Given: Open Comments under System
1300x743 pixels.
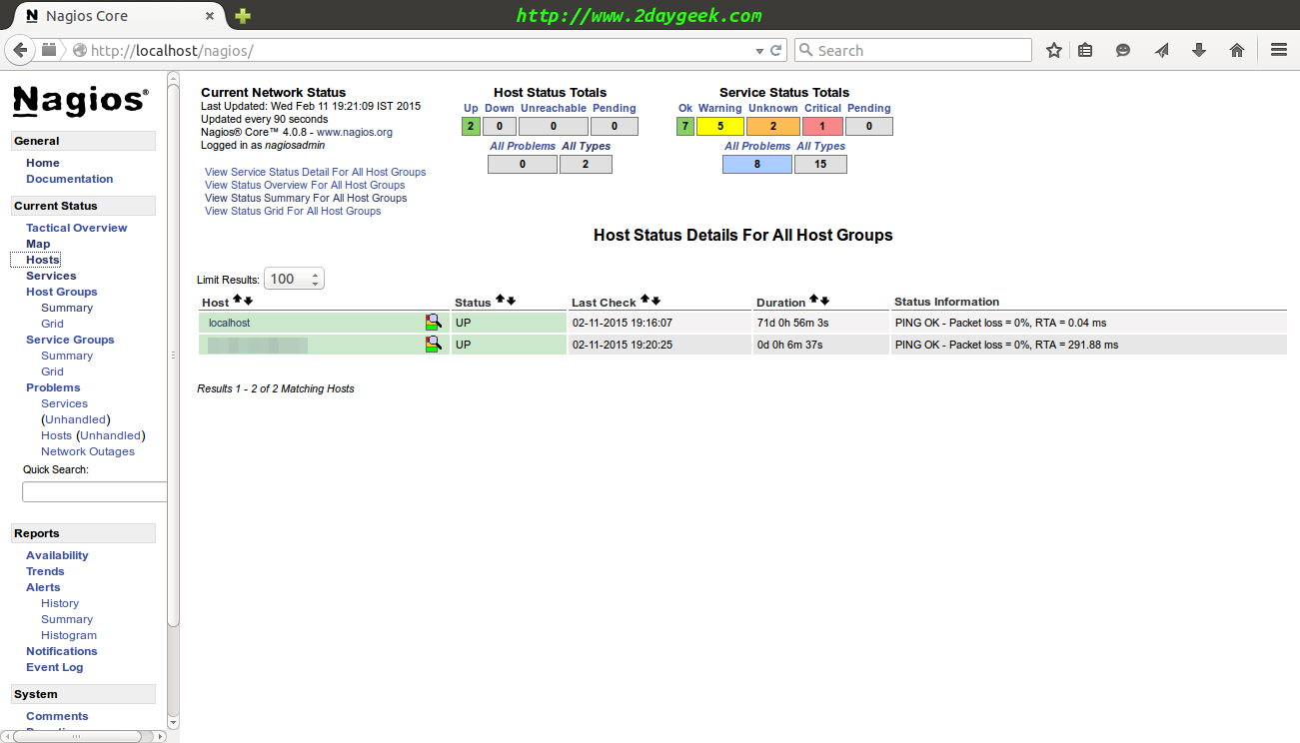Looking at the screenshot, I should point(57,716).
